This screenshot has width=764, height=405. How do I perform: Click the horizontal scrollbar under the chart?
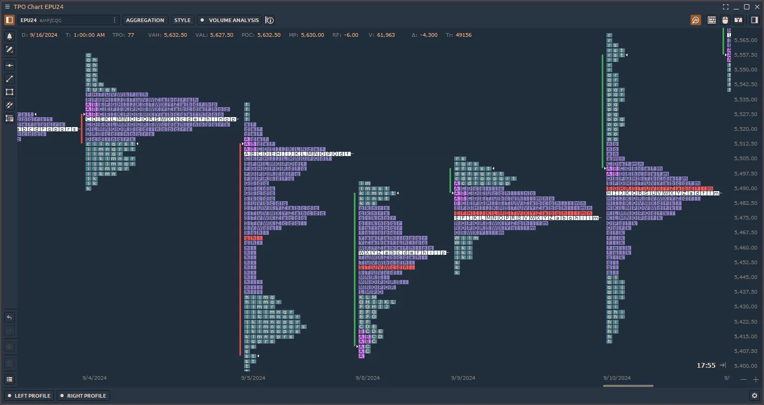[628, 386]
